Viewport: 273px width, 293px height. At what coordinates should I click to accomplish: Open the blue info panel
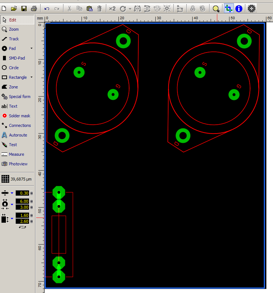click(239, 9)
